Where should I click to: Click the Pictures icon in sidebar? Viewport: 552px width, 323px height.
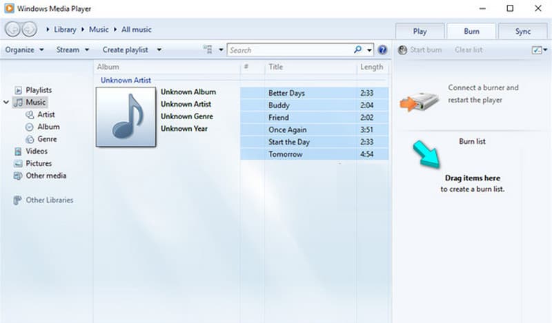click(x=18, y=163)
